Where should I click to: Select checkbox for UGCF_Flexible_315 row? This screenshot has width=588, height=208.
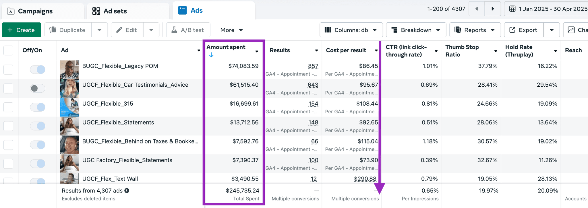tap(8, 107)
